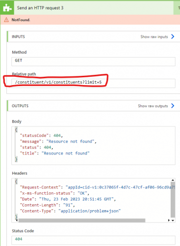Click the Headers box scroll-down arrow
The image size is (180, 246).
(x=173, y=220)
